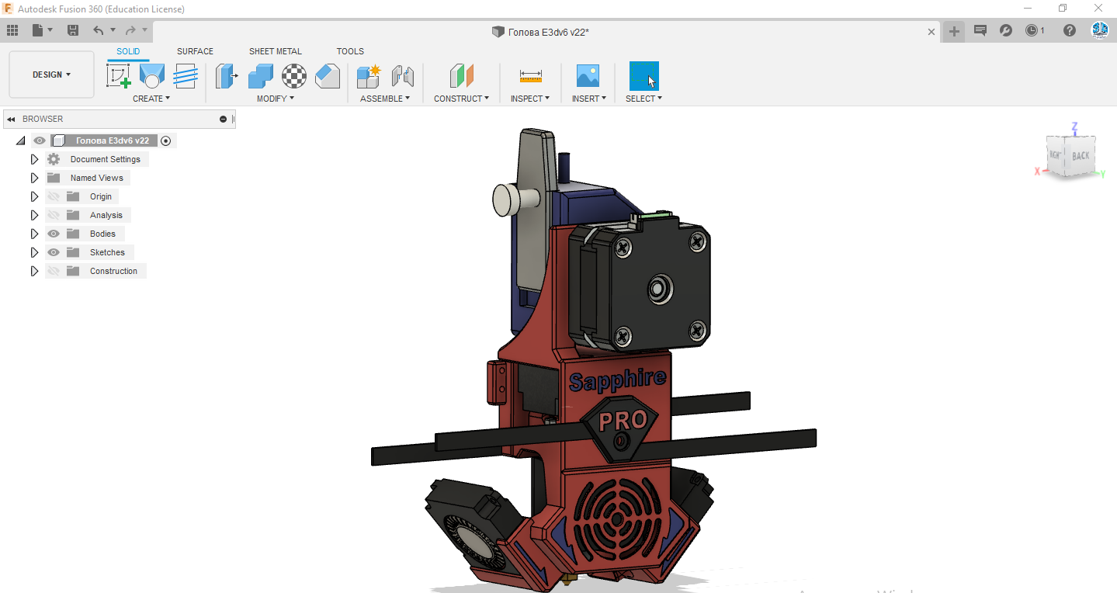Select the Create Form tool
1117x593 pixels.
[x=151, y=75]
